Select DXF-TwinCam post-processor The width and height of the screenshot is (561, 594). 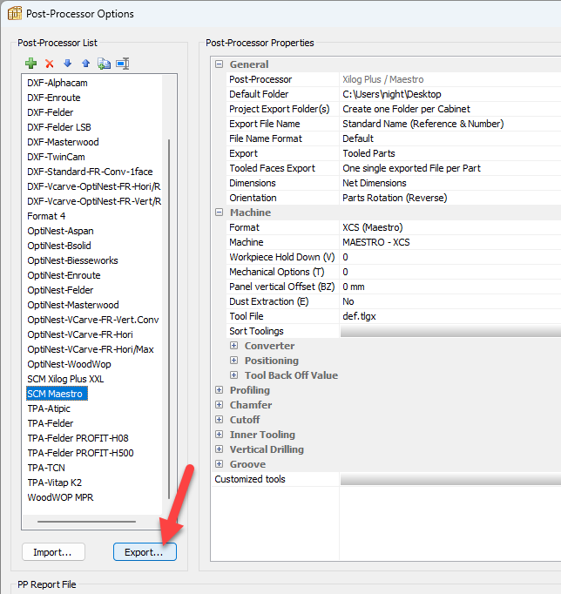(x=56, y=157)
